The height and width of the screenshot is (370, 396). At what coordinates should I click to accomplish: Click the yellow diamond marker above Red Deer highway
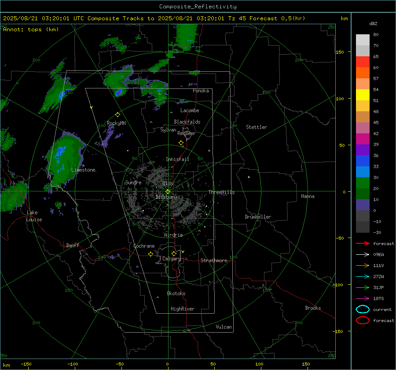(x=181, y=143)
